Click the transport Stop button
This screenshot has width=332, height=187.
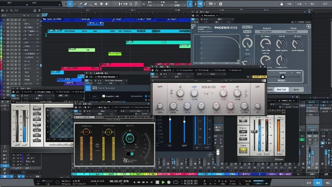(x=157, y=182)
